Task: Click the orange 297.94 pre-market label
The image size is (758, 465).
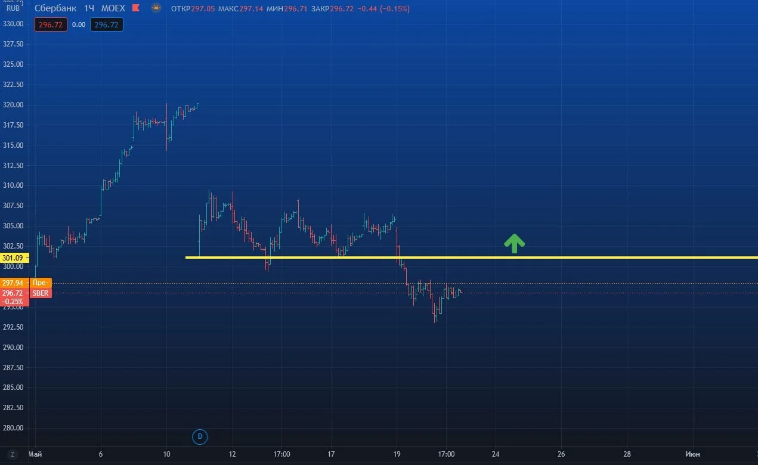Action: [x=26, y=283]
